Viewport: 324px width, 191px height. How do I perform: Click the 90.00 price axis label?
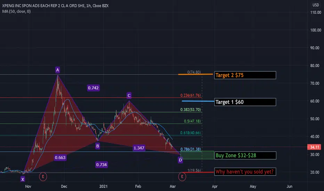(x=315, y=48)
